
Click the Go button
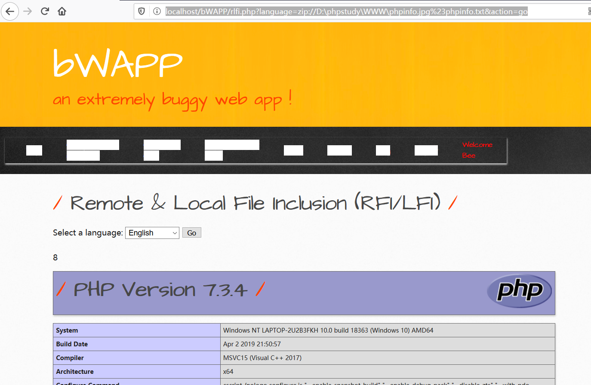192,233
